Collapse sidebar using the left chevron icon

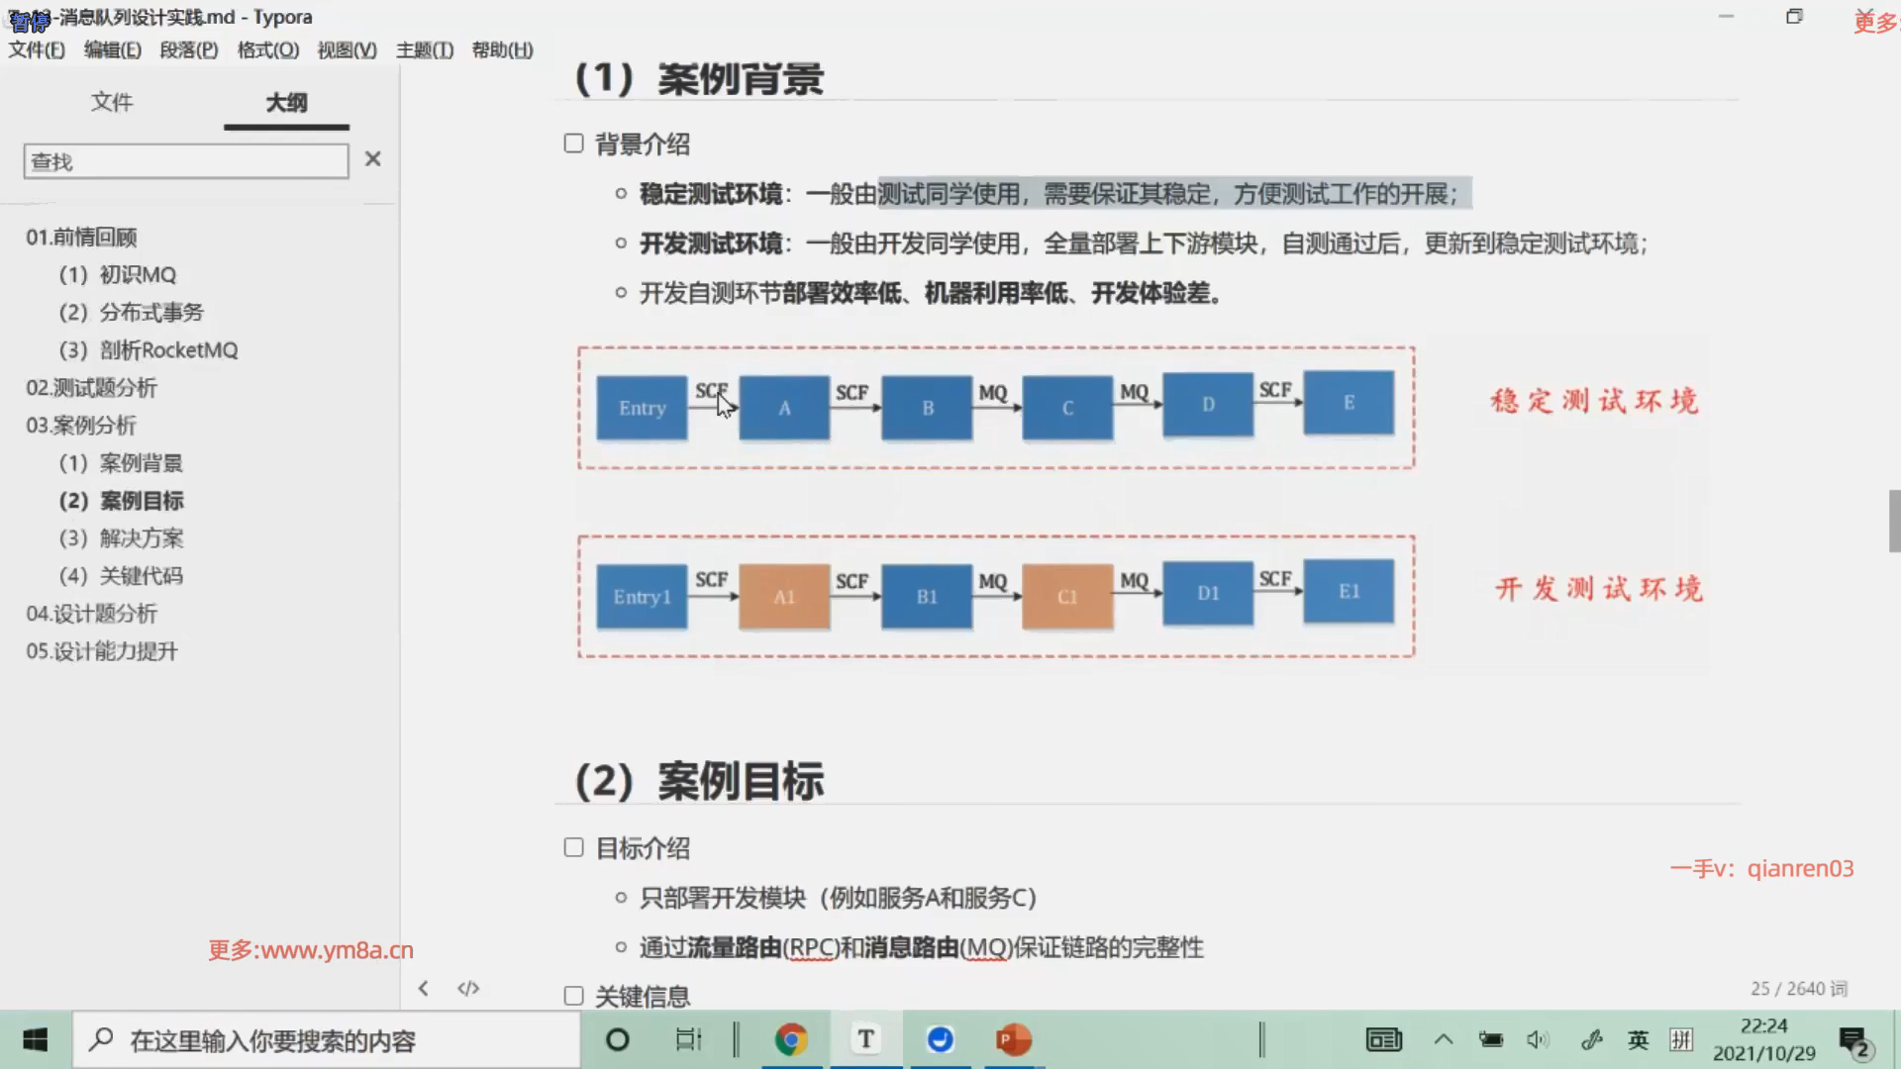423,988
